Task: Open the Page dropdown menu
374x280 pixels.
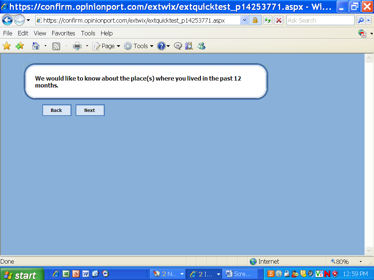Action: [x=106, y=46]
